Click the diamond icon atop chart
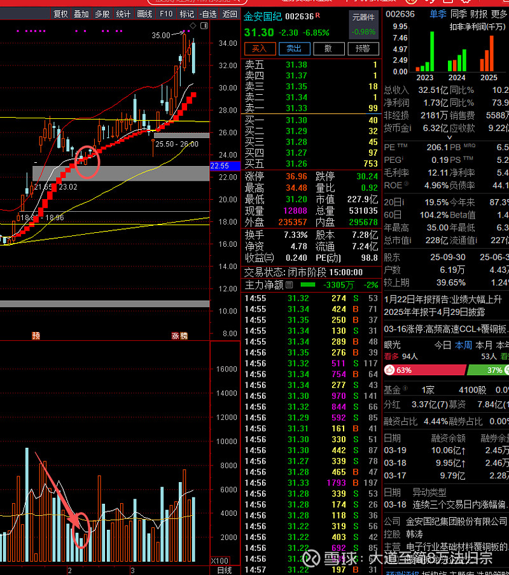This screenshot has height=575, width=509. coord(193,25)
